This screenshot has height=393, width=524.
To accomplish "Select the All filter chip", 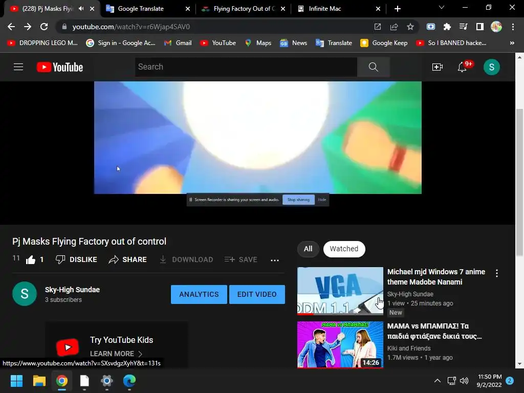I will click(x=308, y=249).
